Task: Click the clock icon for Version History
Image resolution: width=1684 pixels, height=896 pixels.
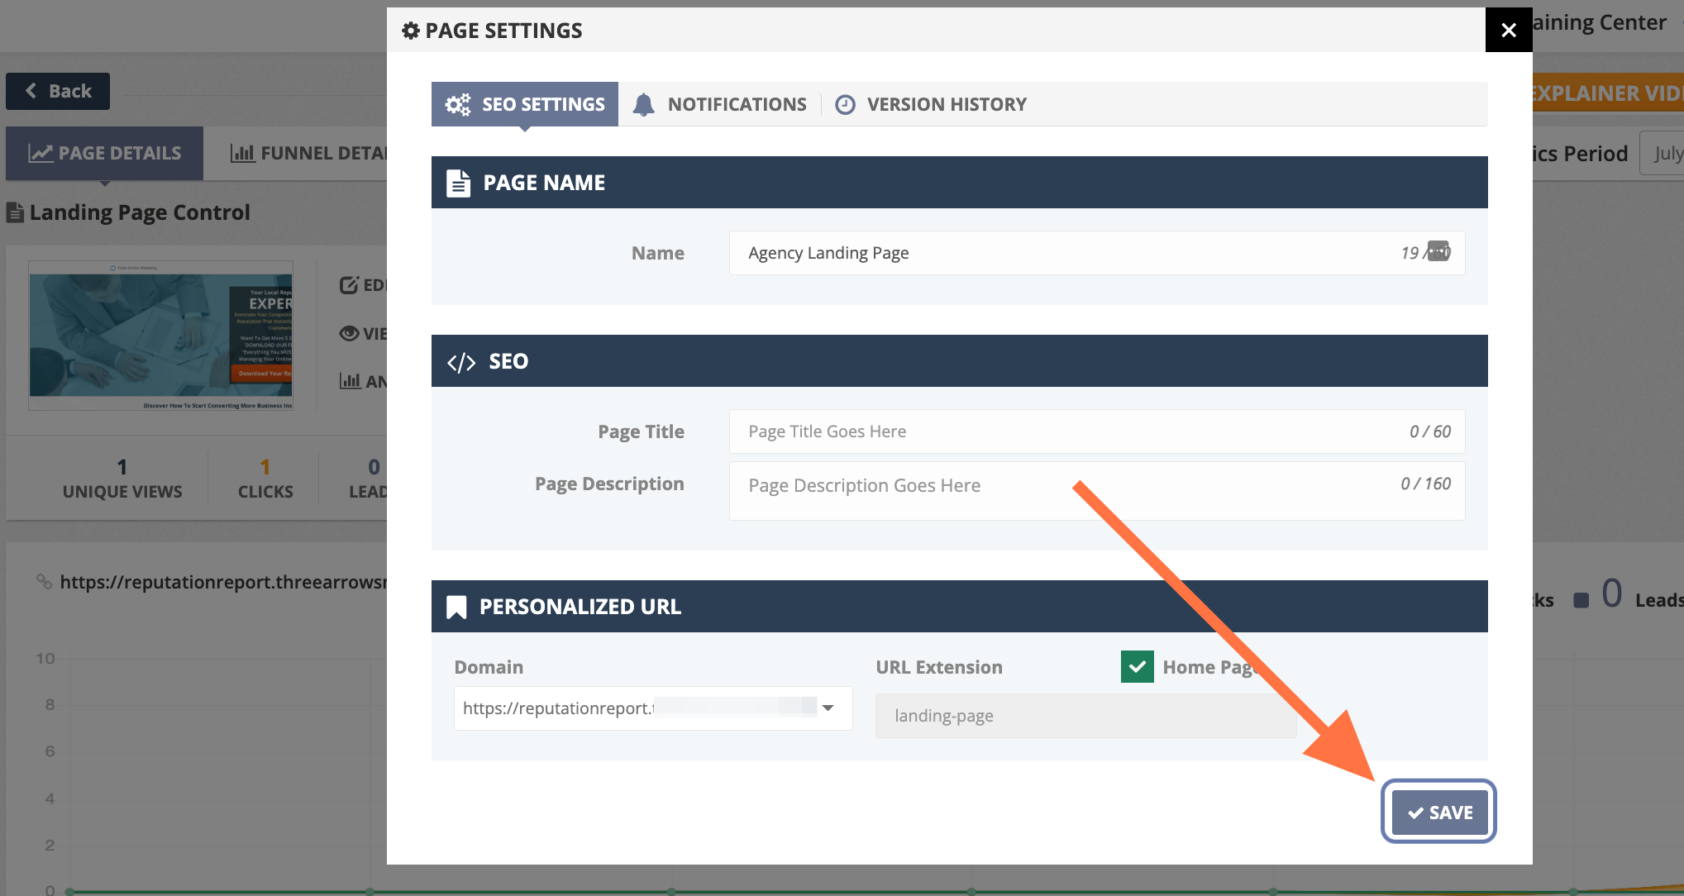Action: [x=845, y=104]
